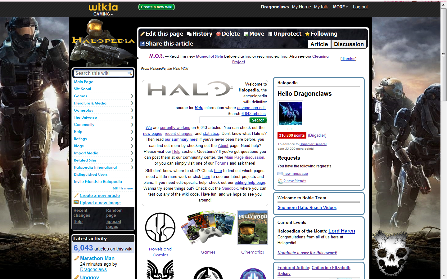This screenshot has height=279, width=447.
Task: Click the green Search button
Action: pyautogui.click(x=258, y=120)
